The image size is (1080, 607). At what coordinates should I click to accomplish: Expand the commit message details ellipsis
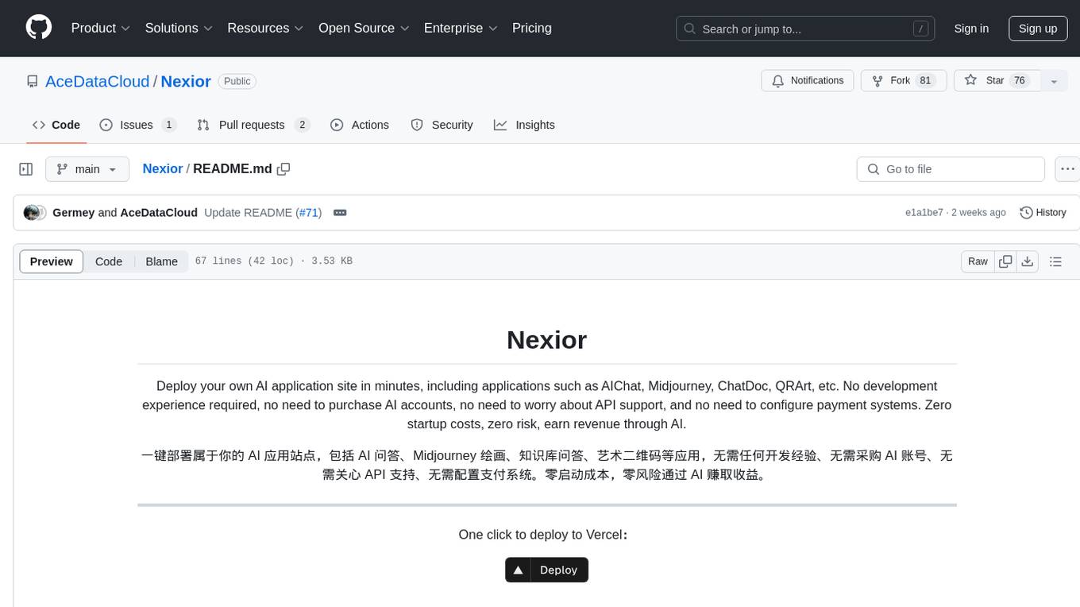pyautogui.click(x=340, y=213)
